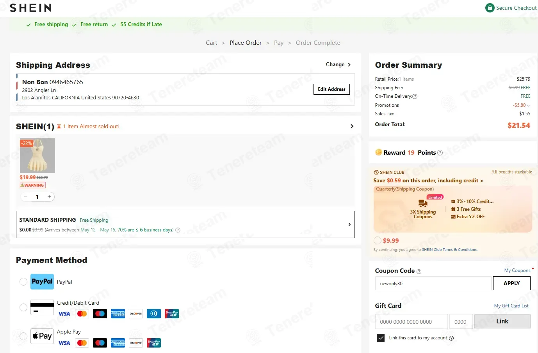Click On-Time Delivery help icon
This screenshot has height=353, width=538.
415,96
